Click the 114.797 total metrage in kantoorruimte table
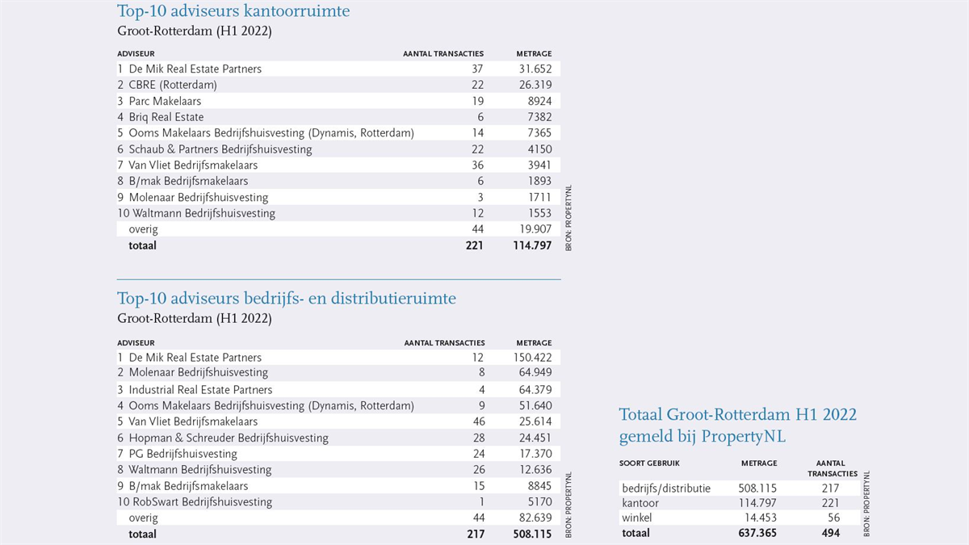969x545 pixels. pos(532,245)
